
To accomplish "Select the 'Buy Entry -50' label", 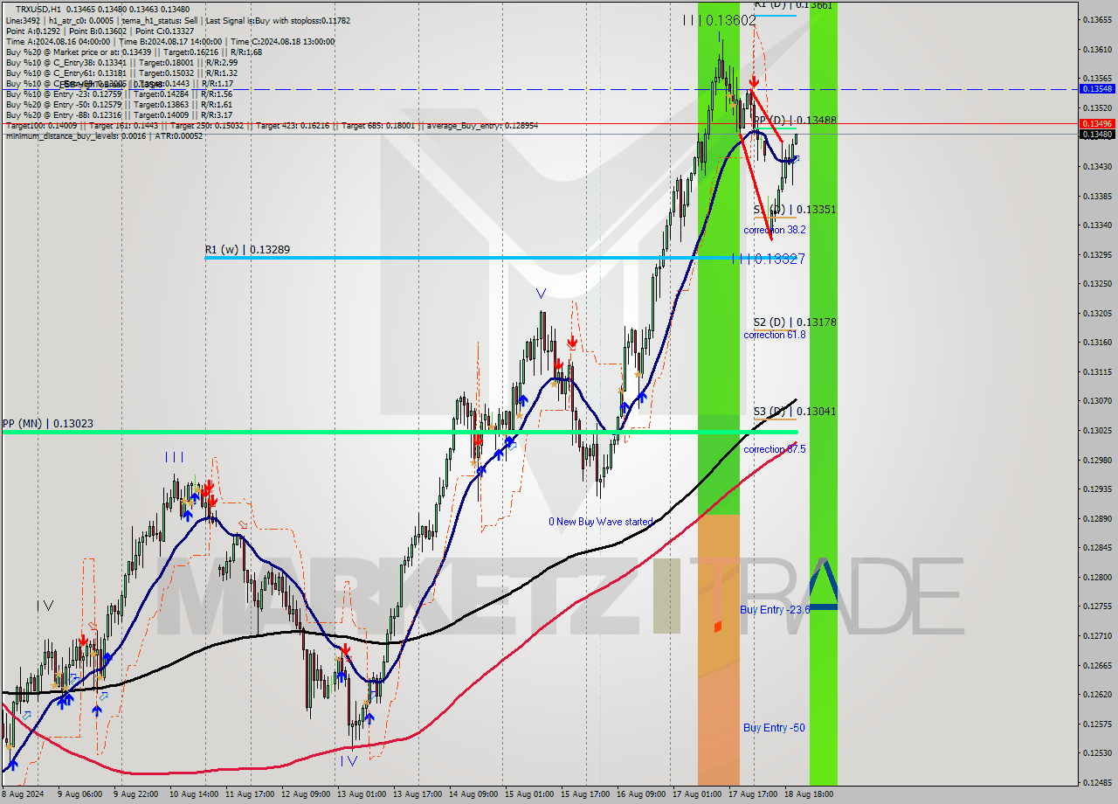I will [774, 728].
